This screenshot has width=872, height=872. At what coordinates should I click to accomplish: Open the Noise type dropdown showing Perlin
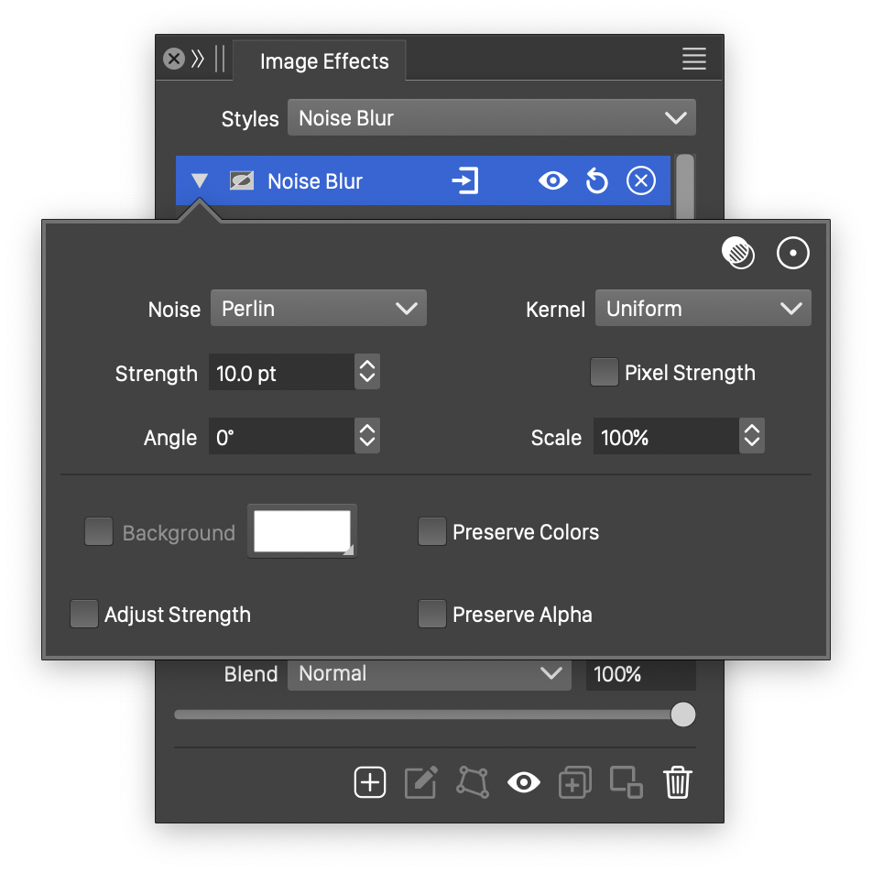pos(318,309)
